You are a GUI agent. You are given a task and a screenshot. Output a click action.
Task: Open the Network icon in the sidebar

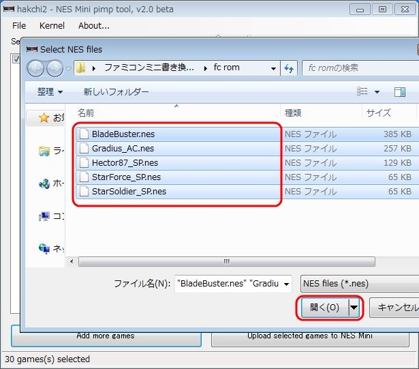[x=44, y=248]
